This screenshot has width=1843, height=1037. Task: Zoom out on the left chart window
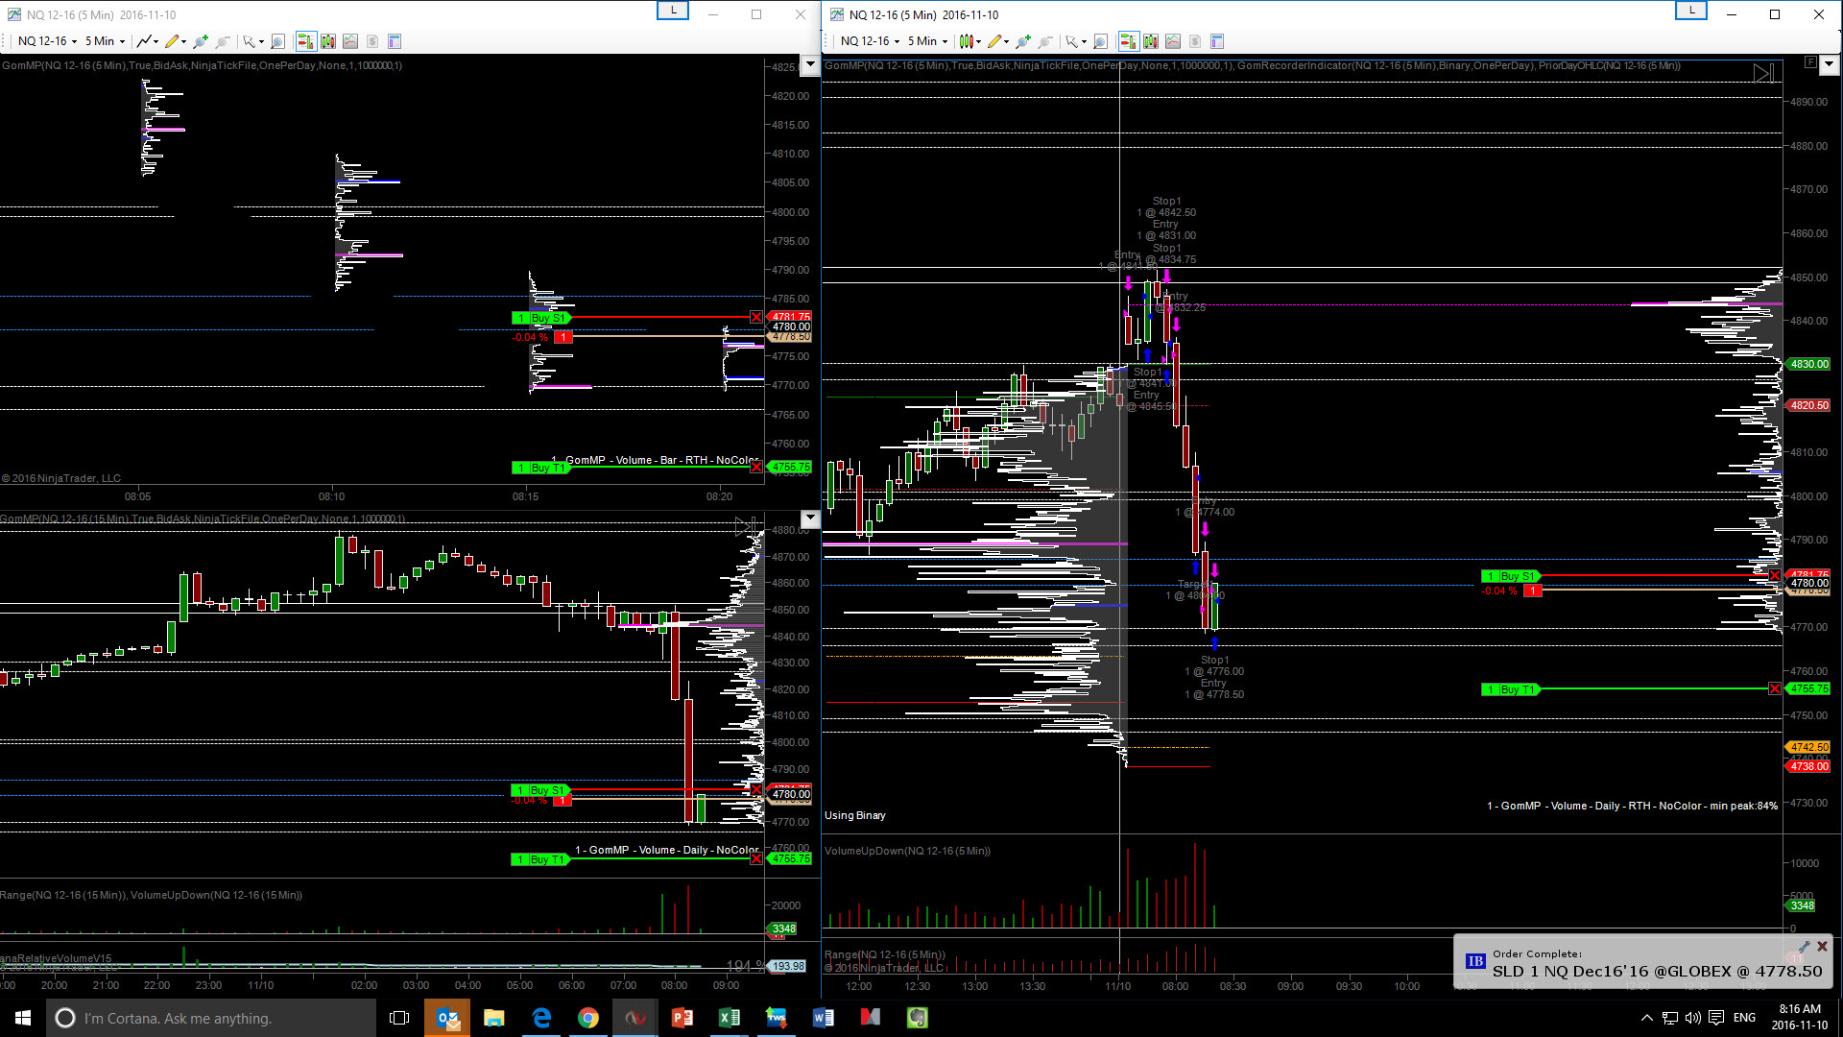223,41
